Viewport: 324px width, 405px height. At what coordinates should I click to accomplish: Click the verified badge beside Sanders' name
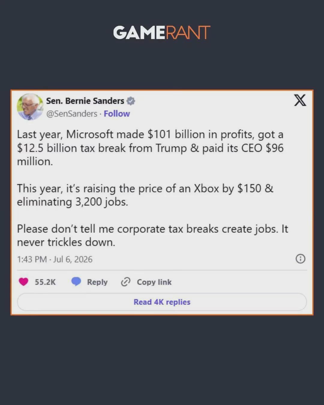pos(130,101)
